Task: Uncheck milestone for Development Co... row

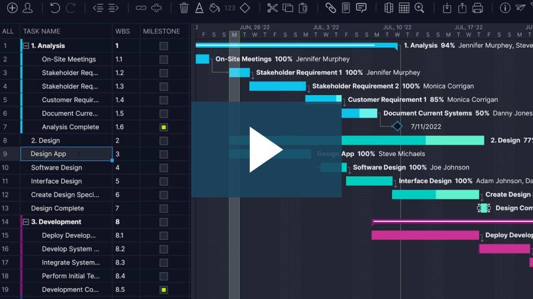Action: click(163, 290)
